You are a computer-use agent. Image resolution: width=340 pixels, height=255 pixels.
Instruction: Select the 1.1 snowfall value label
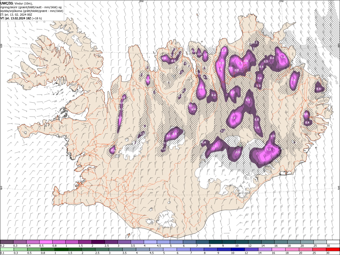(240, 63)
